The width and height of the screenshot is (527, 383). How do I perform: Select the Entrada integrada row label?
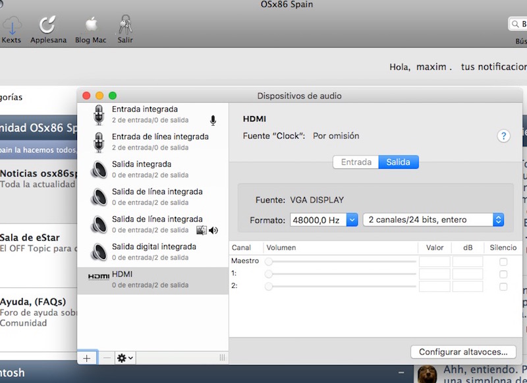pyautogui.click(x=145, y=109)
